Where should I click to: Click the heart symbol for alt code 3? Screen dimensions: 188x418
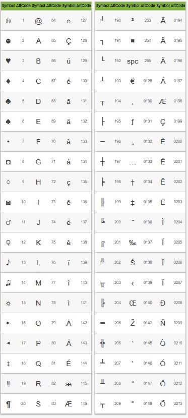[x=8, y=61]
